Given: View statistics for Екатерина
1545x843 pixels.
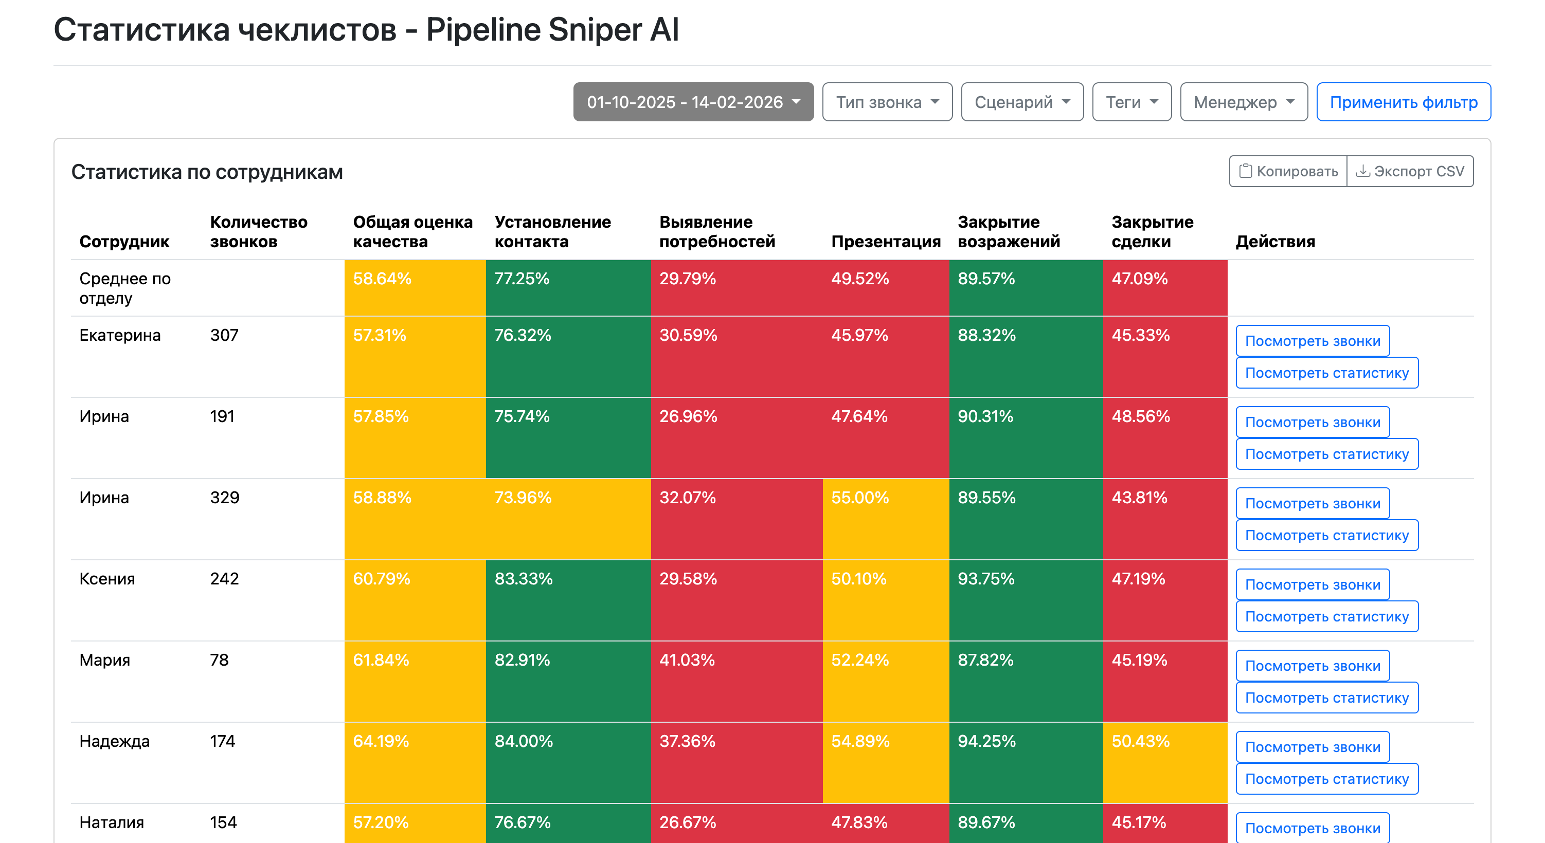Looking at the screenshot, I should (1326, 373).
